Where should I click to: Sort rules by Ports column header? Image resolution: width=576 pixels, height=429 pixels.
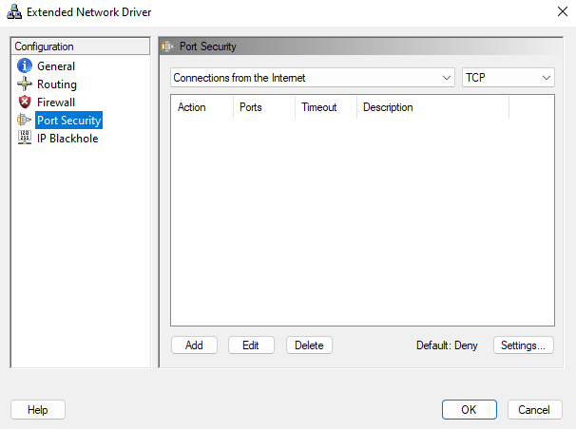pos(251,107)
